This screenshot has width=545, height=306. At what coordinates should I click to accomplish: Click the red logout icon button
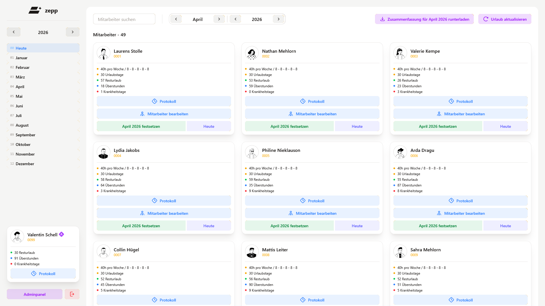point(72,294)
